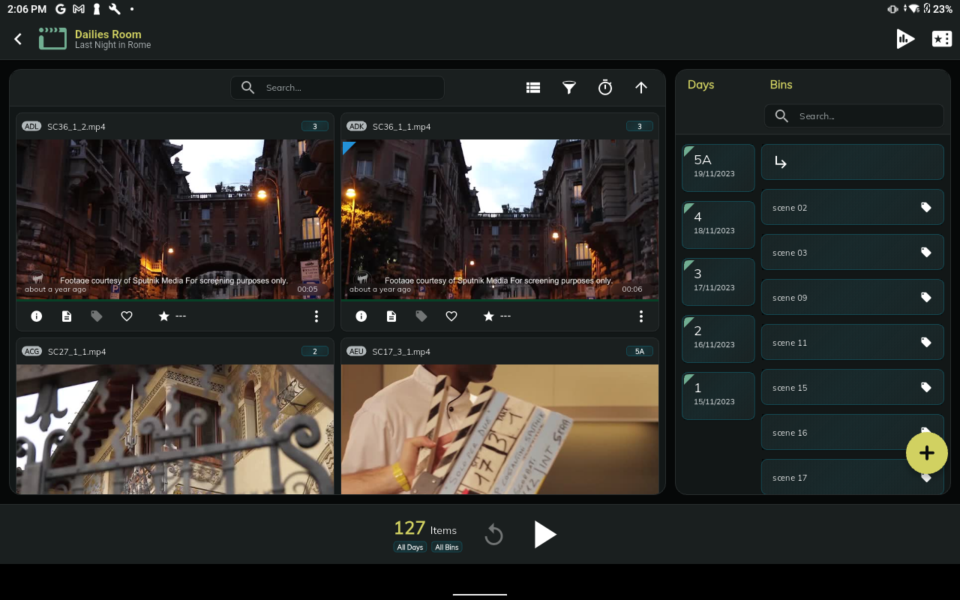The image size is (960, 600).
Task: Toggle favorite heart on SC36_1_2.mp4
Action: [127, 316]
